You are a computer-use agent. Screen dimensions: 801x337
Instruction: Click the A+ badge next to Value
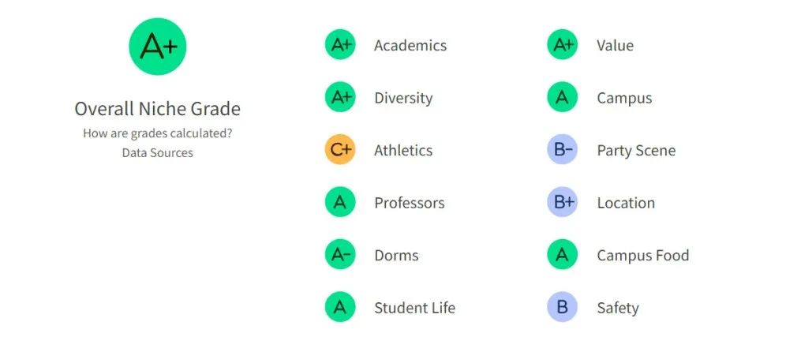(562, 45)
